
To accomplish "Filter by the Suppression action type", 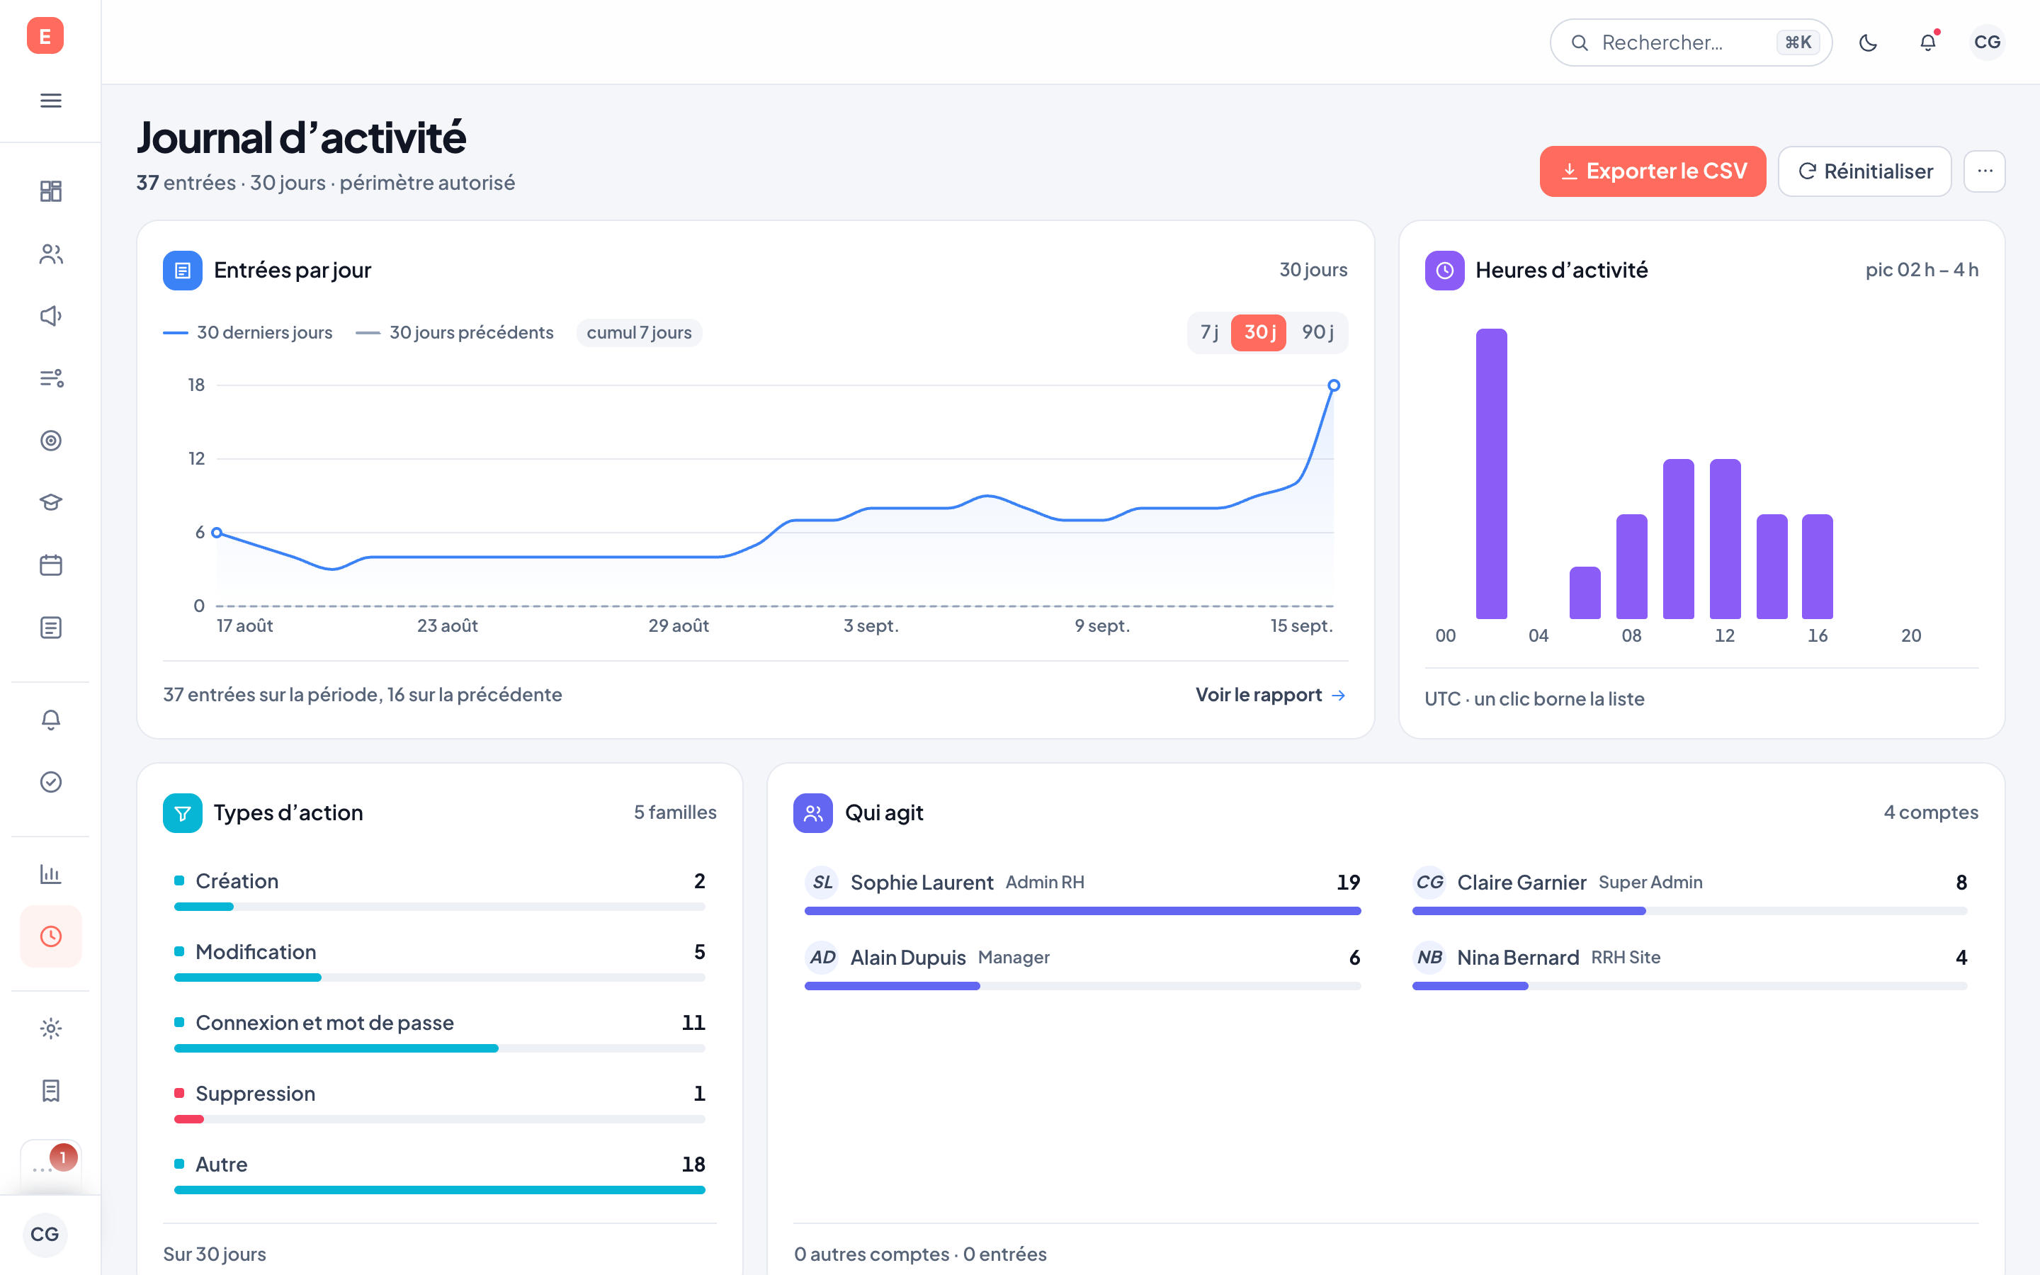I will pyautogui.click(x=439, y=1101).
